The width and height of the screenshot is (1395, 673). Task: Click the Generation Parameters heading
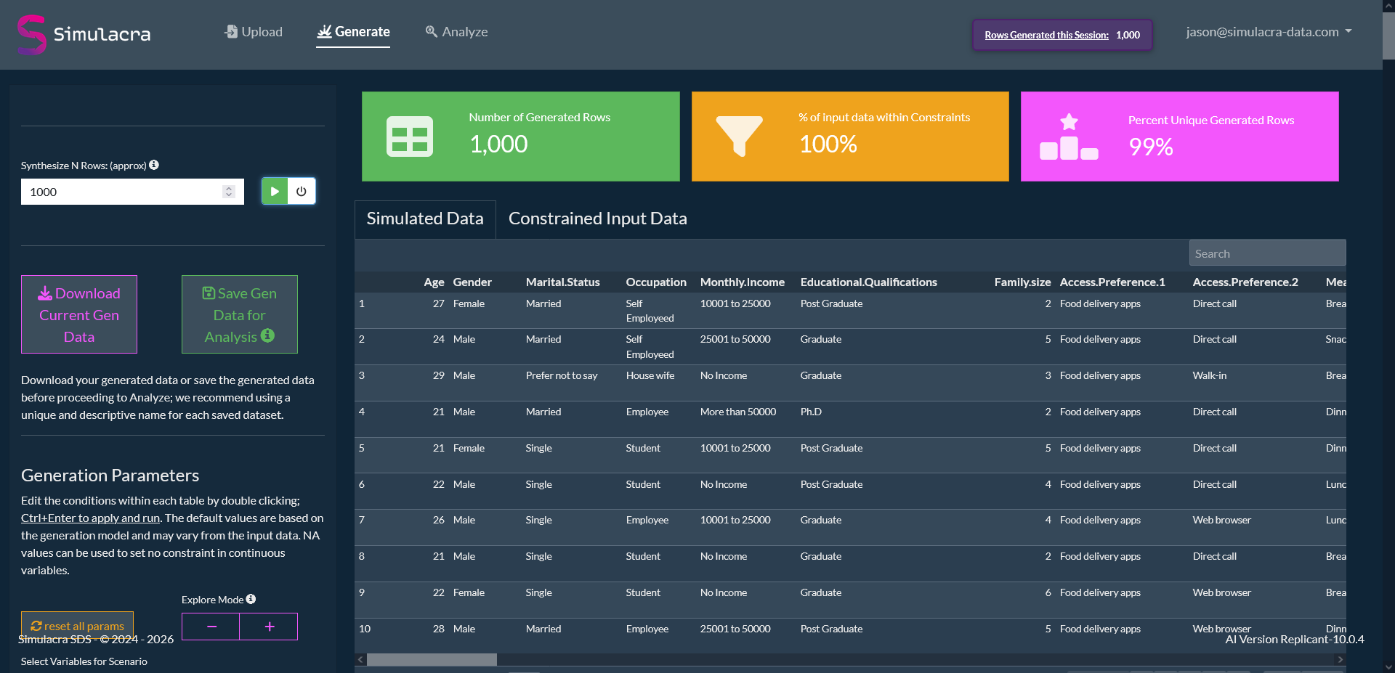tap(110, 476)
